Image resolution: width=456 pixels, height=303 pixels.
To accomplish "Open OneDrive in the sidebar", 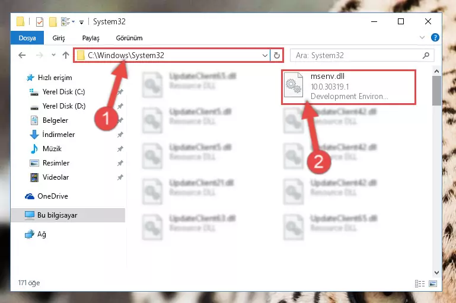I will (x=53, y=196).
